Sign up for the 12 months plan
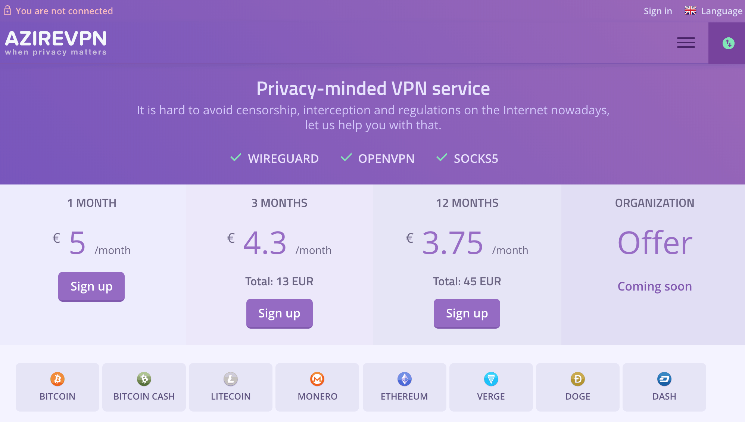 click(467, 313)
